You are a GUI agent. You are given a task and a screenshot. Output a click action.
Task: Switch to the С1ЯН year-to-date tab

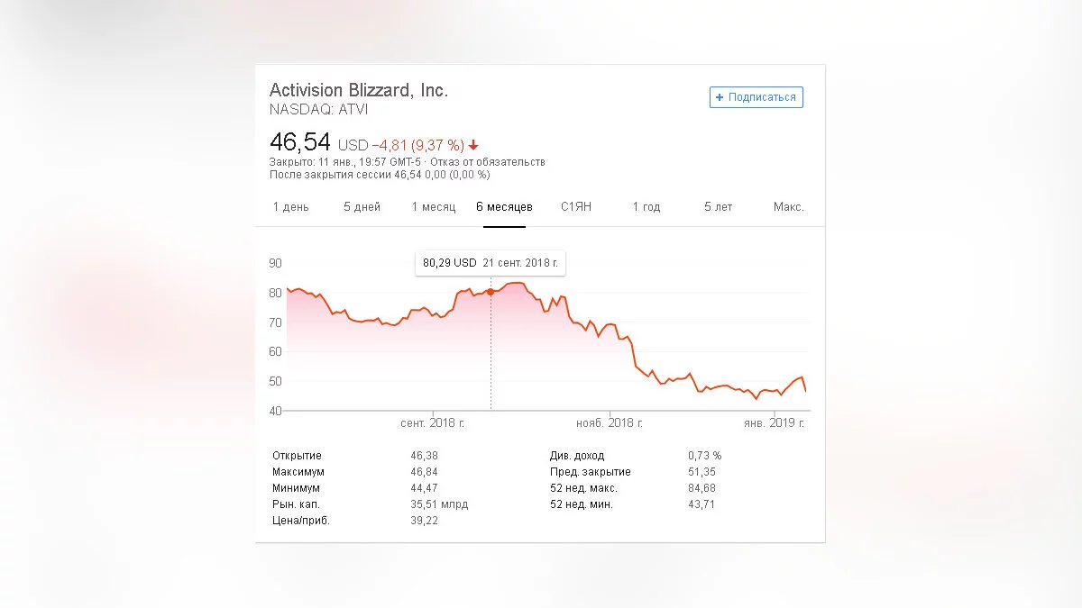576,207
